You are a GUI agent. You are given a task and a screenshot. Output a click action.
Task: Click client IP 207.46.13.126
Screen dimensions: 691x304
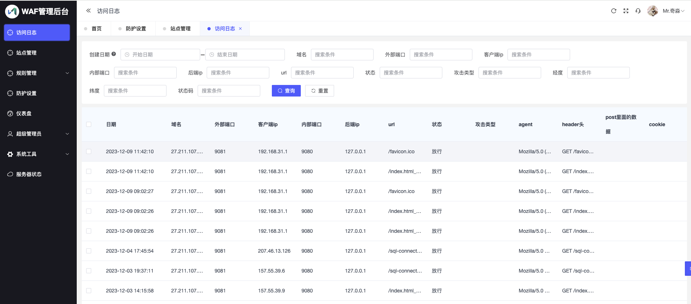pyautogui.click(x=274, y=251)
